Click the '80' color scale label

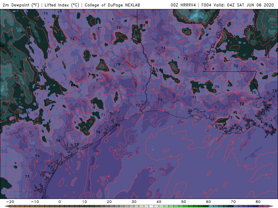click(258, 202)
